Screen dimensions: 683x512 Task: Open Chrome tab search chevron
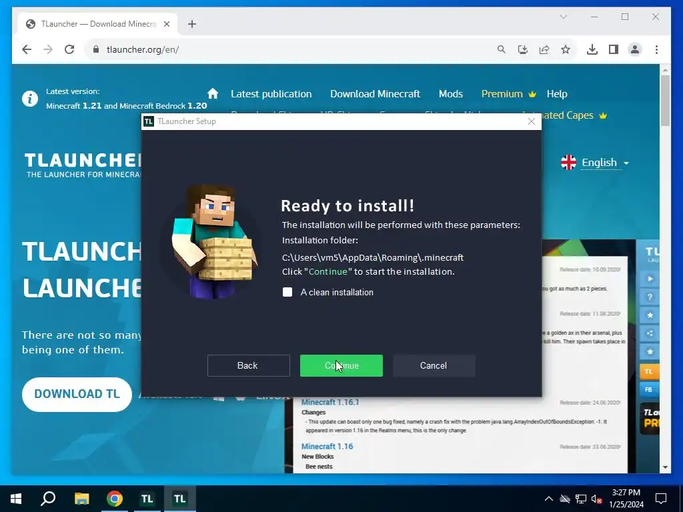[x=563, y=17]
